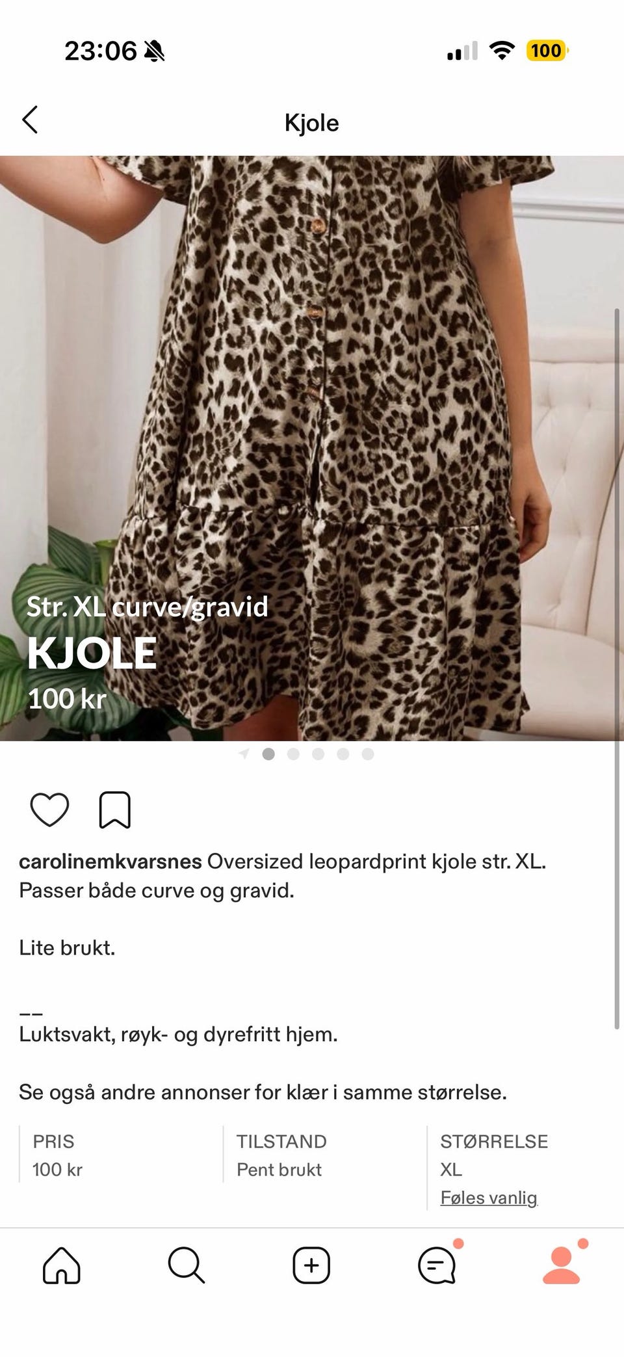Viewport: 624px width, 1357px height.
Task: Jump to the last image dot
Action: (368, 754)
